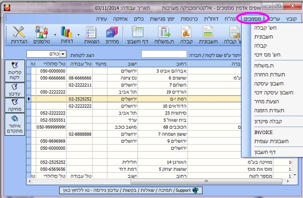Click the קבלה receipt toolbar icon
This screenshot has width=303, height=198.
pos(185,35)
